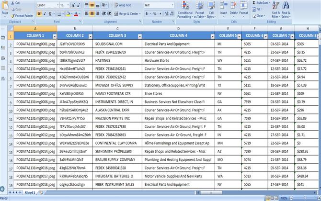Screen dimensions: 321x201
Task: Click the zoom out minus button
Action: coord(291,198)
